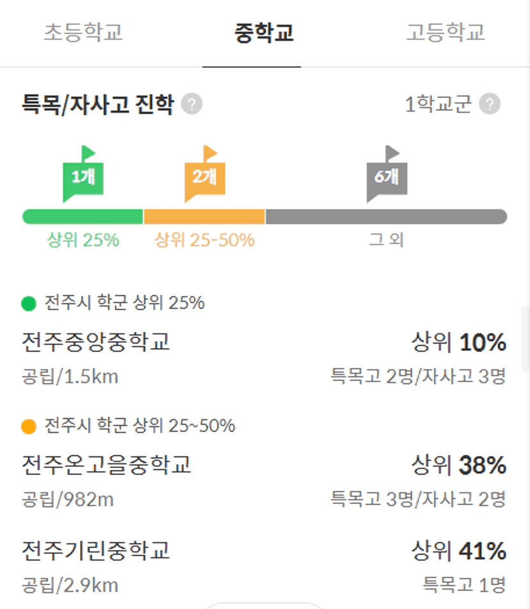Select the gray 6개 flag marker
Viewport: 530px width, 609px height.
(x=387, y=174)
